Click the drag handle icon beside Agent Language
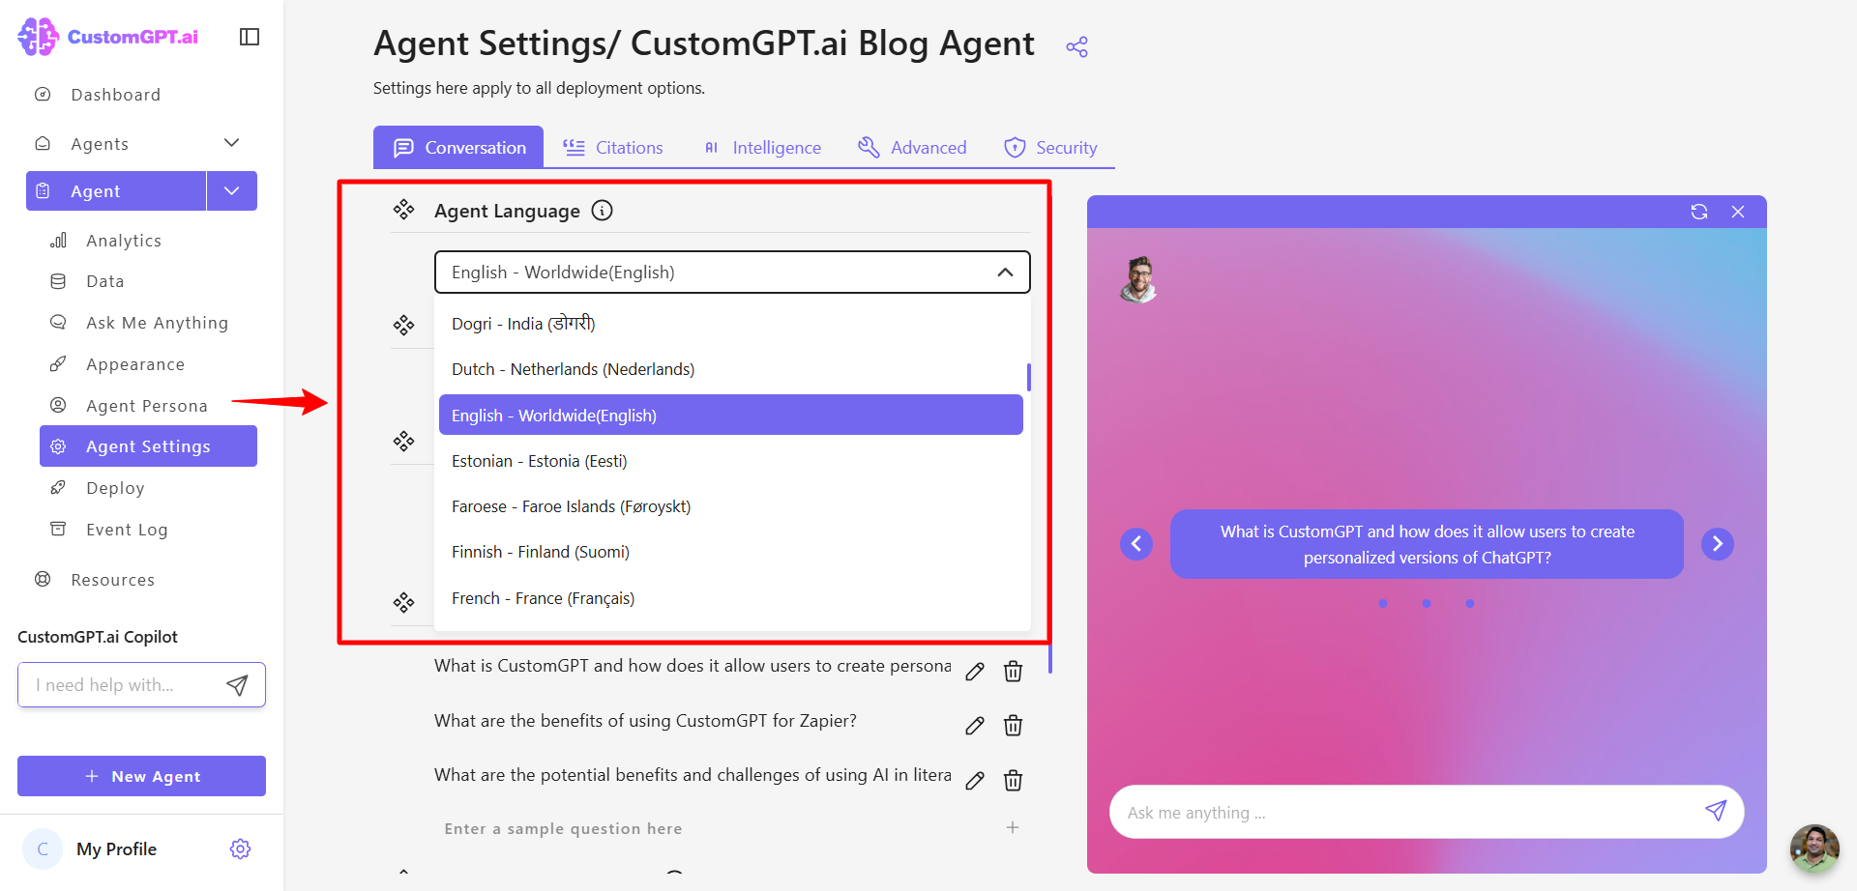The width and height of the screenshot is (1857, 891). pyautogui.click(x=403, y=210)
